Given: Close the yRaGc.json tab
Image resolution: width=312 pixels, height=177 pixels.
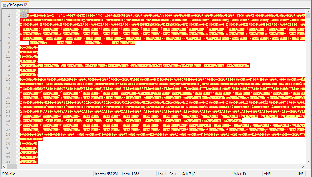Looking at the screenshot, I should [x=26, y=5].
